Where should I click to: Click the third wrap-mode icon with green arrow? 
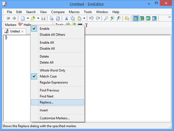point(148,18)
